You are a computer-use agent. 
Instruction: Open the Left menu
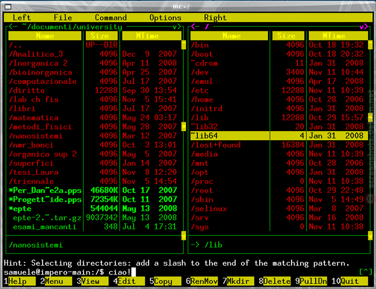coord(22,18)
